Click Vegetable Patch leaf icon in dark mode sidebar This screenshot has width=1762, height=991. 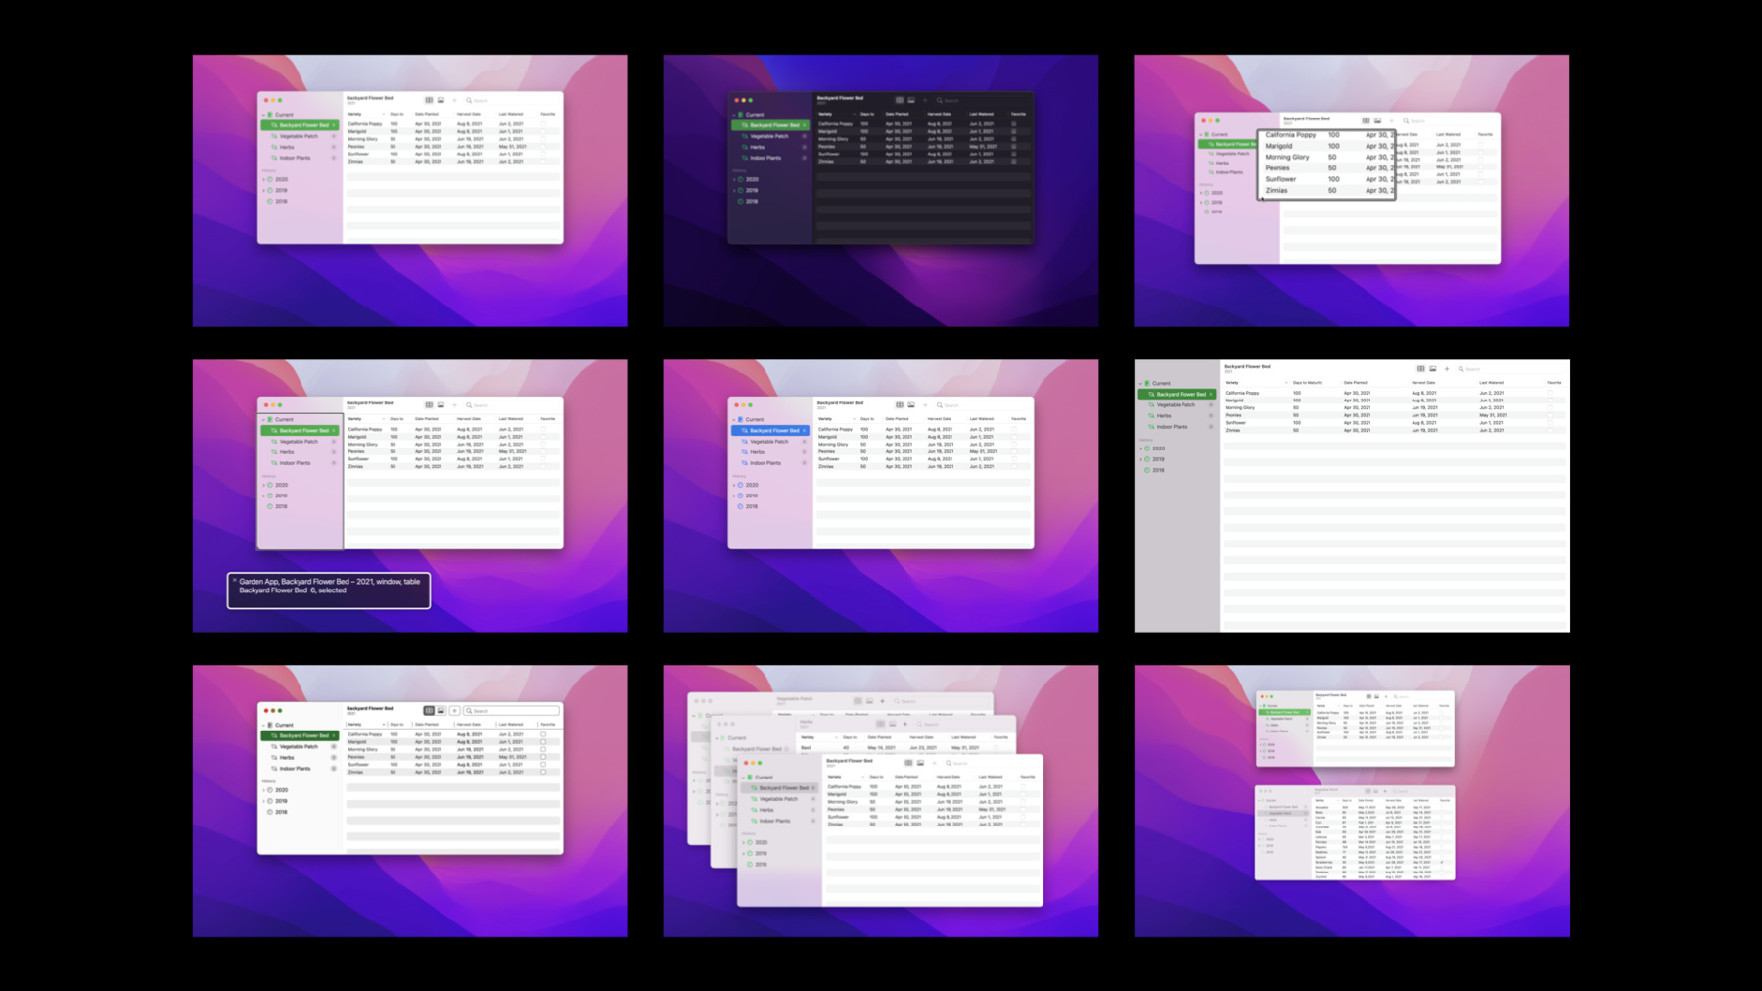(745, 136)
